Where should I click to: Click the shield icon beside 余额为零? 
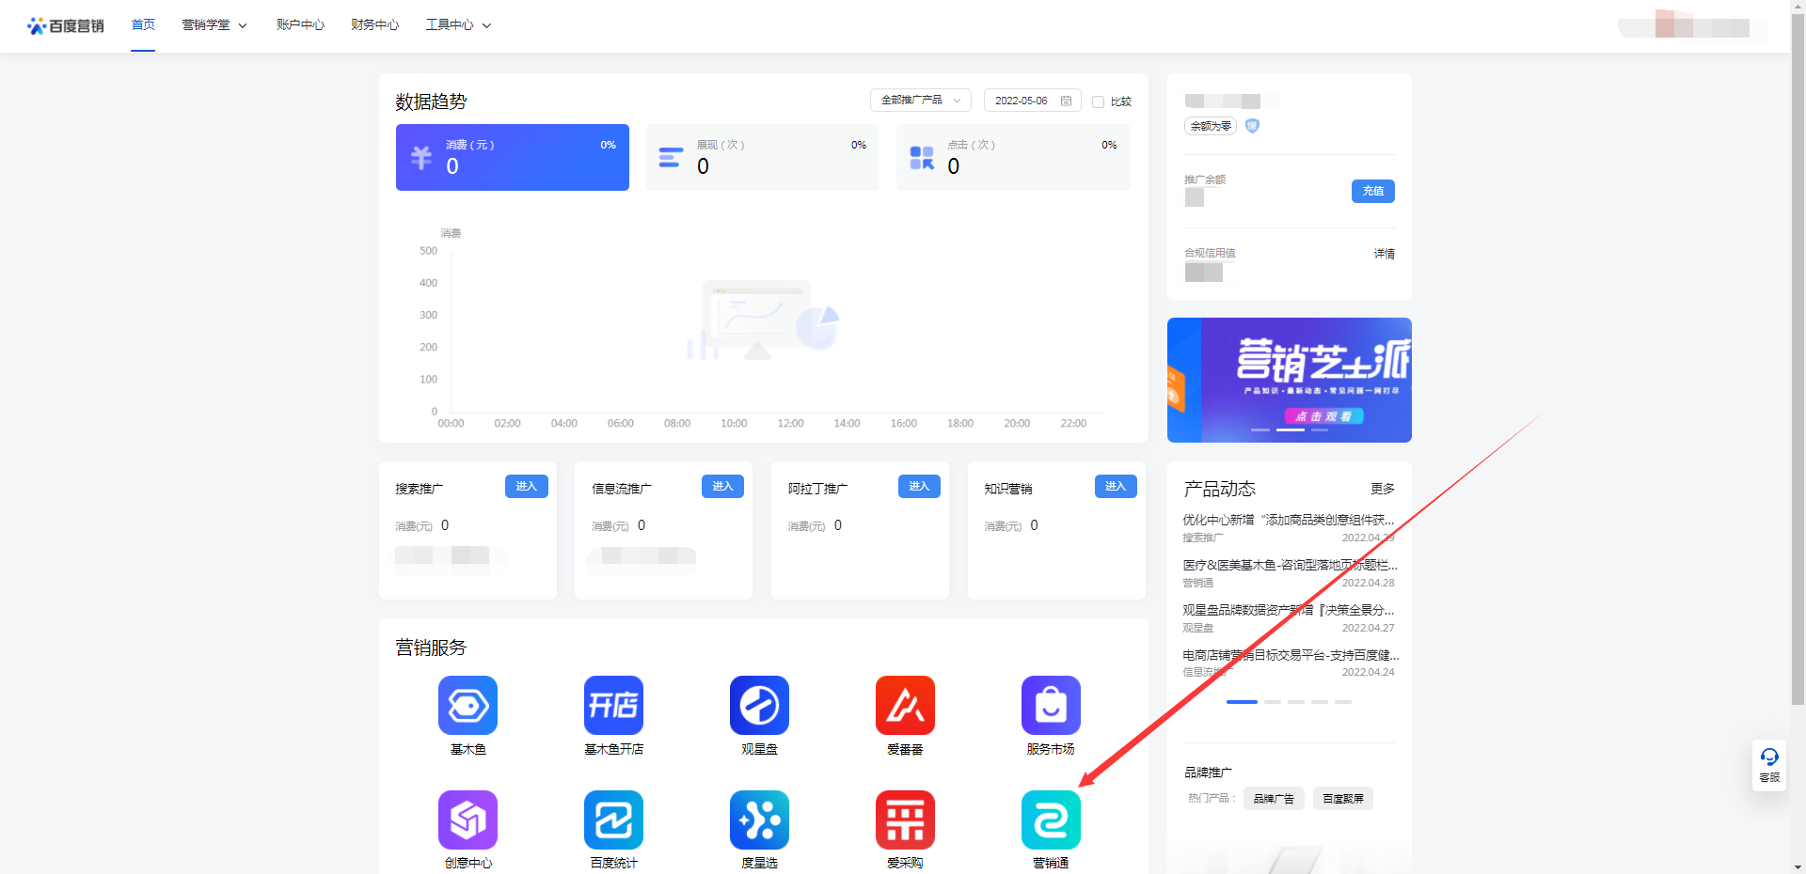1252,126
